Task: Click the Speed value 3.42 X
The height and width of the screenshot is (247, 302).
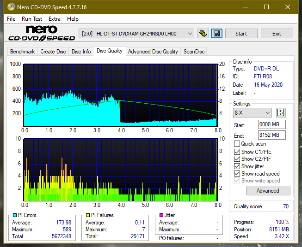Action: [282, 236]
